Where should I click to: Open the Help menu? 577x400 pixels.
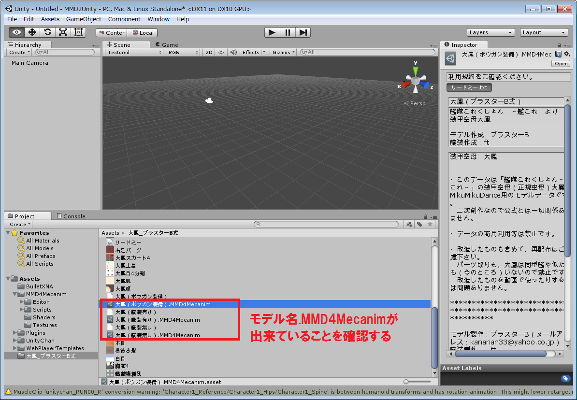pyautogui.click(x=183, y=19)
